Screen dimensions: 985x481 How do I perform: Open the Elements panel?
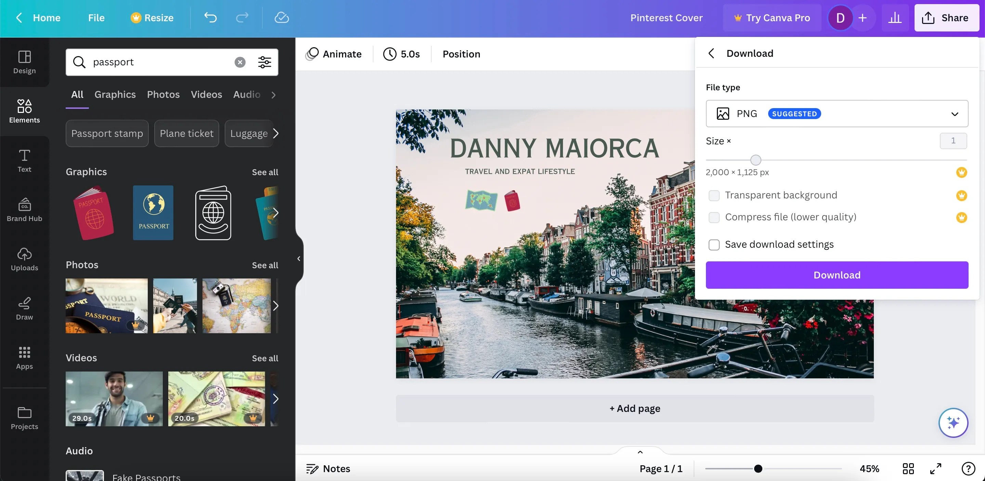coord(24,111)
